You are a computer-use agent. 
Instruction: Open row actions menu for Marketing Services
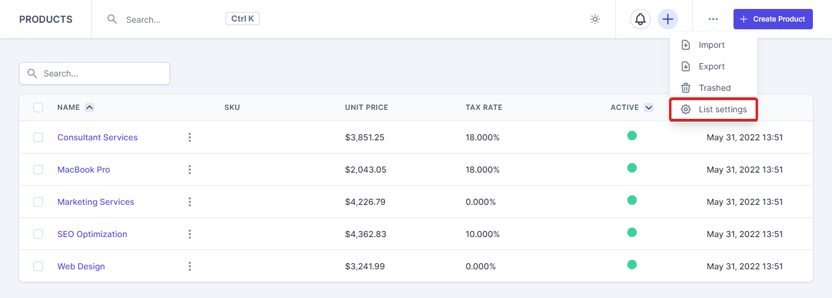190,202
